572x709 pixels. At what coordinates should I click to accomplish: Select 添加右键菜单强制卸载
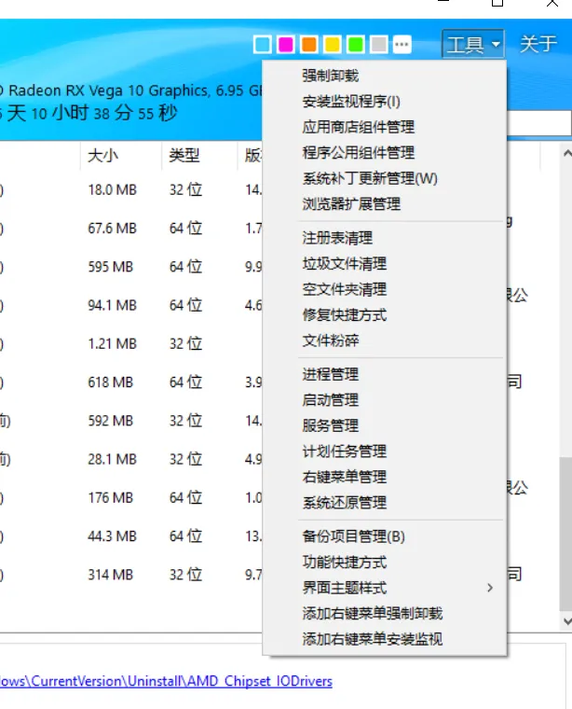[384, 614]
